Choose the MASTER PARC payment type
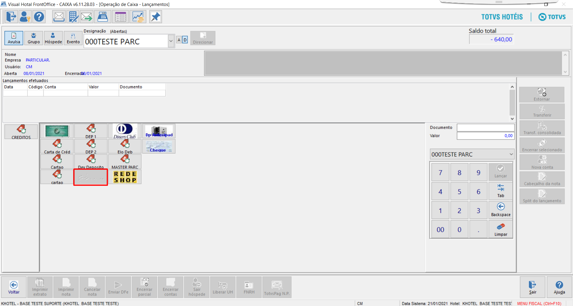This screenshot has width=573, height=306. [125, 161]
